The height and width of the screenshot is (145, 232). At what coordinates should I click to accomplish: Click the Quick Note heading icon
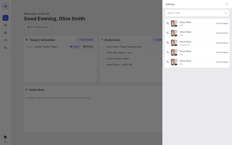[27, 90]
